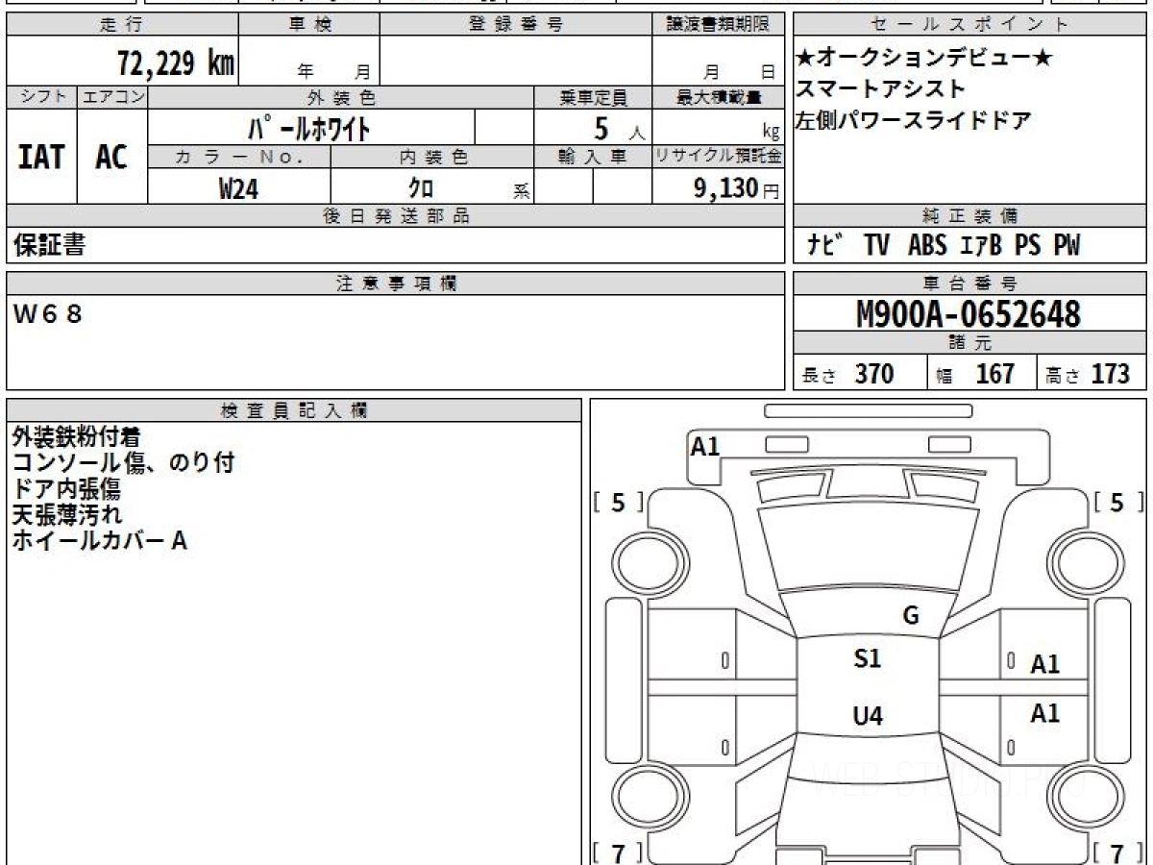Click the recycle deposit value 9,130円
This screenshot has width=1153, height=865.
(737, 187)
